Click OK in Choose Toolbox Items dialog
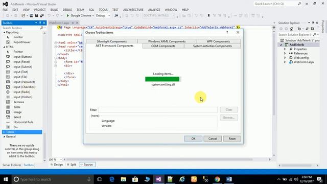The height and width of the screenshot is (184, 327). click(x=193, y=139)
